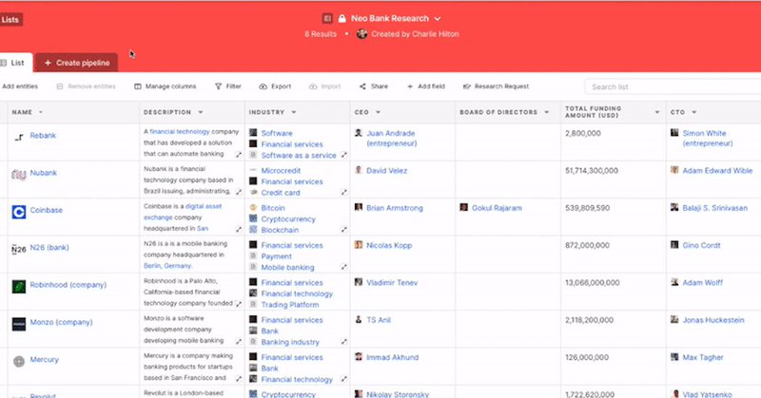Click the N26 bank logo icon
Screen dimensions: 761x398
click(x=18, y=249)
